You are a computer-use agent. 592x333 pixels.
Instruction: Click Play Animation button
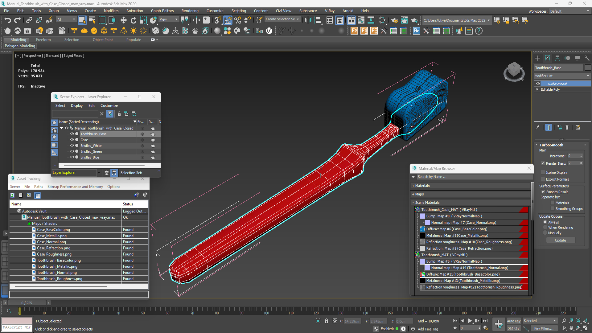click(x=470, y=321)
